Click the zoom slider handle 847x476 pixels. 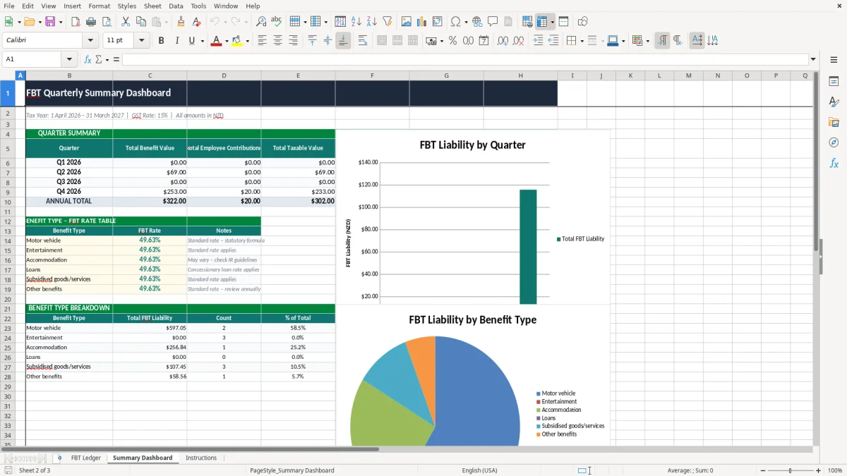click(x=790, y=470)
